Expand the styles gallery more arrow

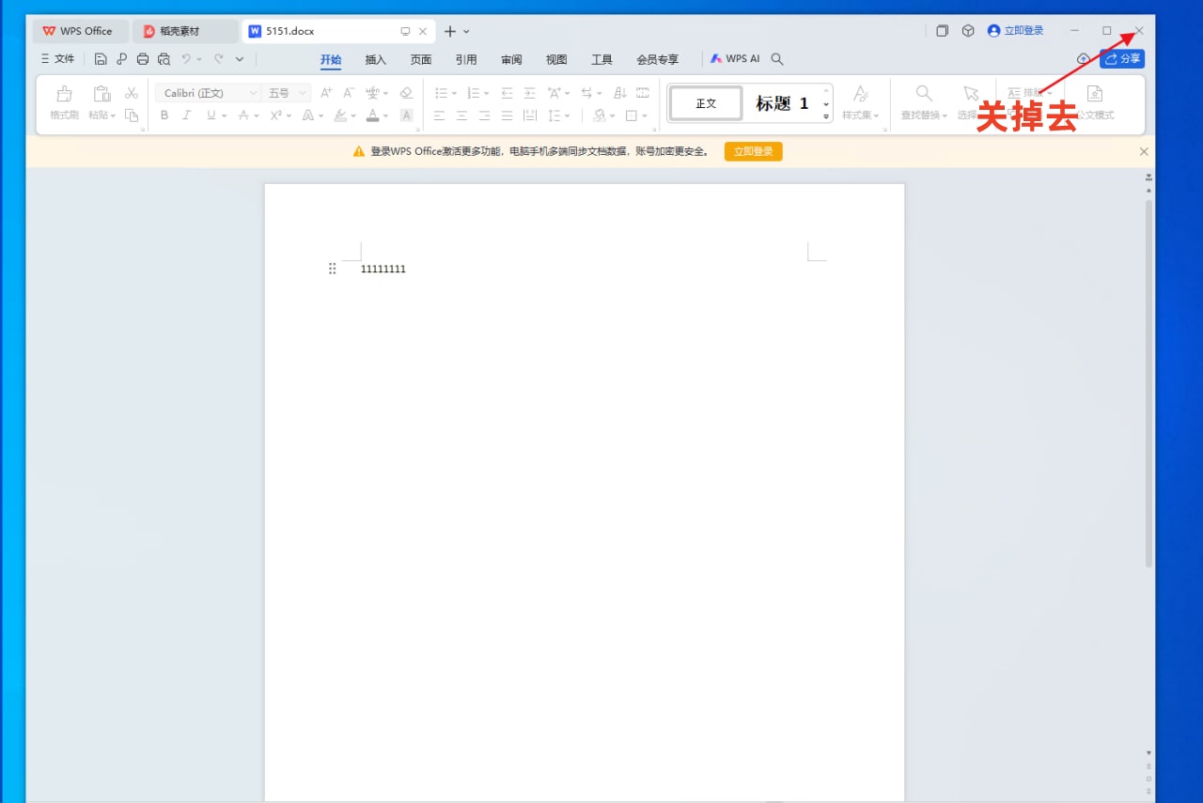(x=826, y=116)
